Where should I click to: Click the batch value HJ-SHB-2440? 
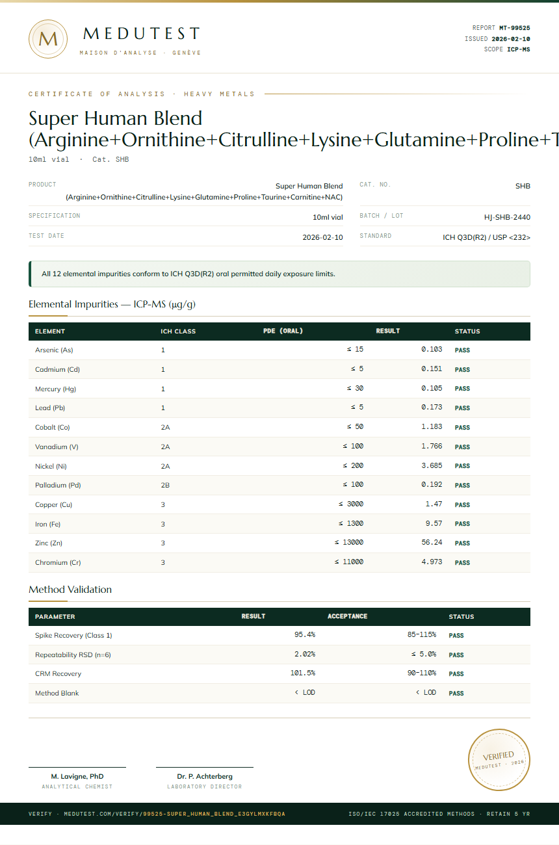tap(507, 217)
